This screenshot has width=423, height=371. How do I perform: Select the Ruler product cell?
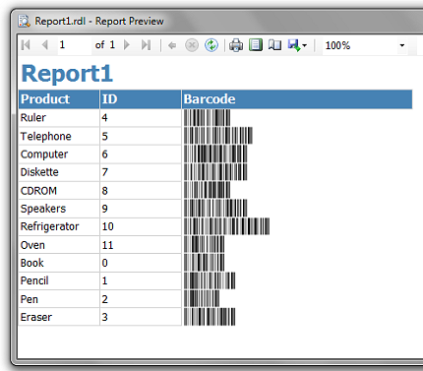(59, 118)
